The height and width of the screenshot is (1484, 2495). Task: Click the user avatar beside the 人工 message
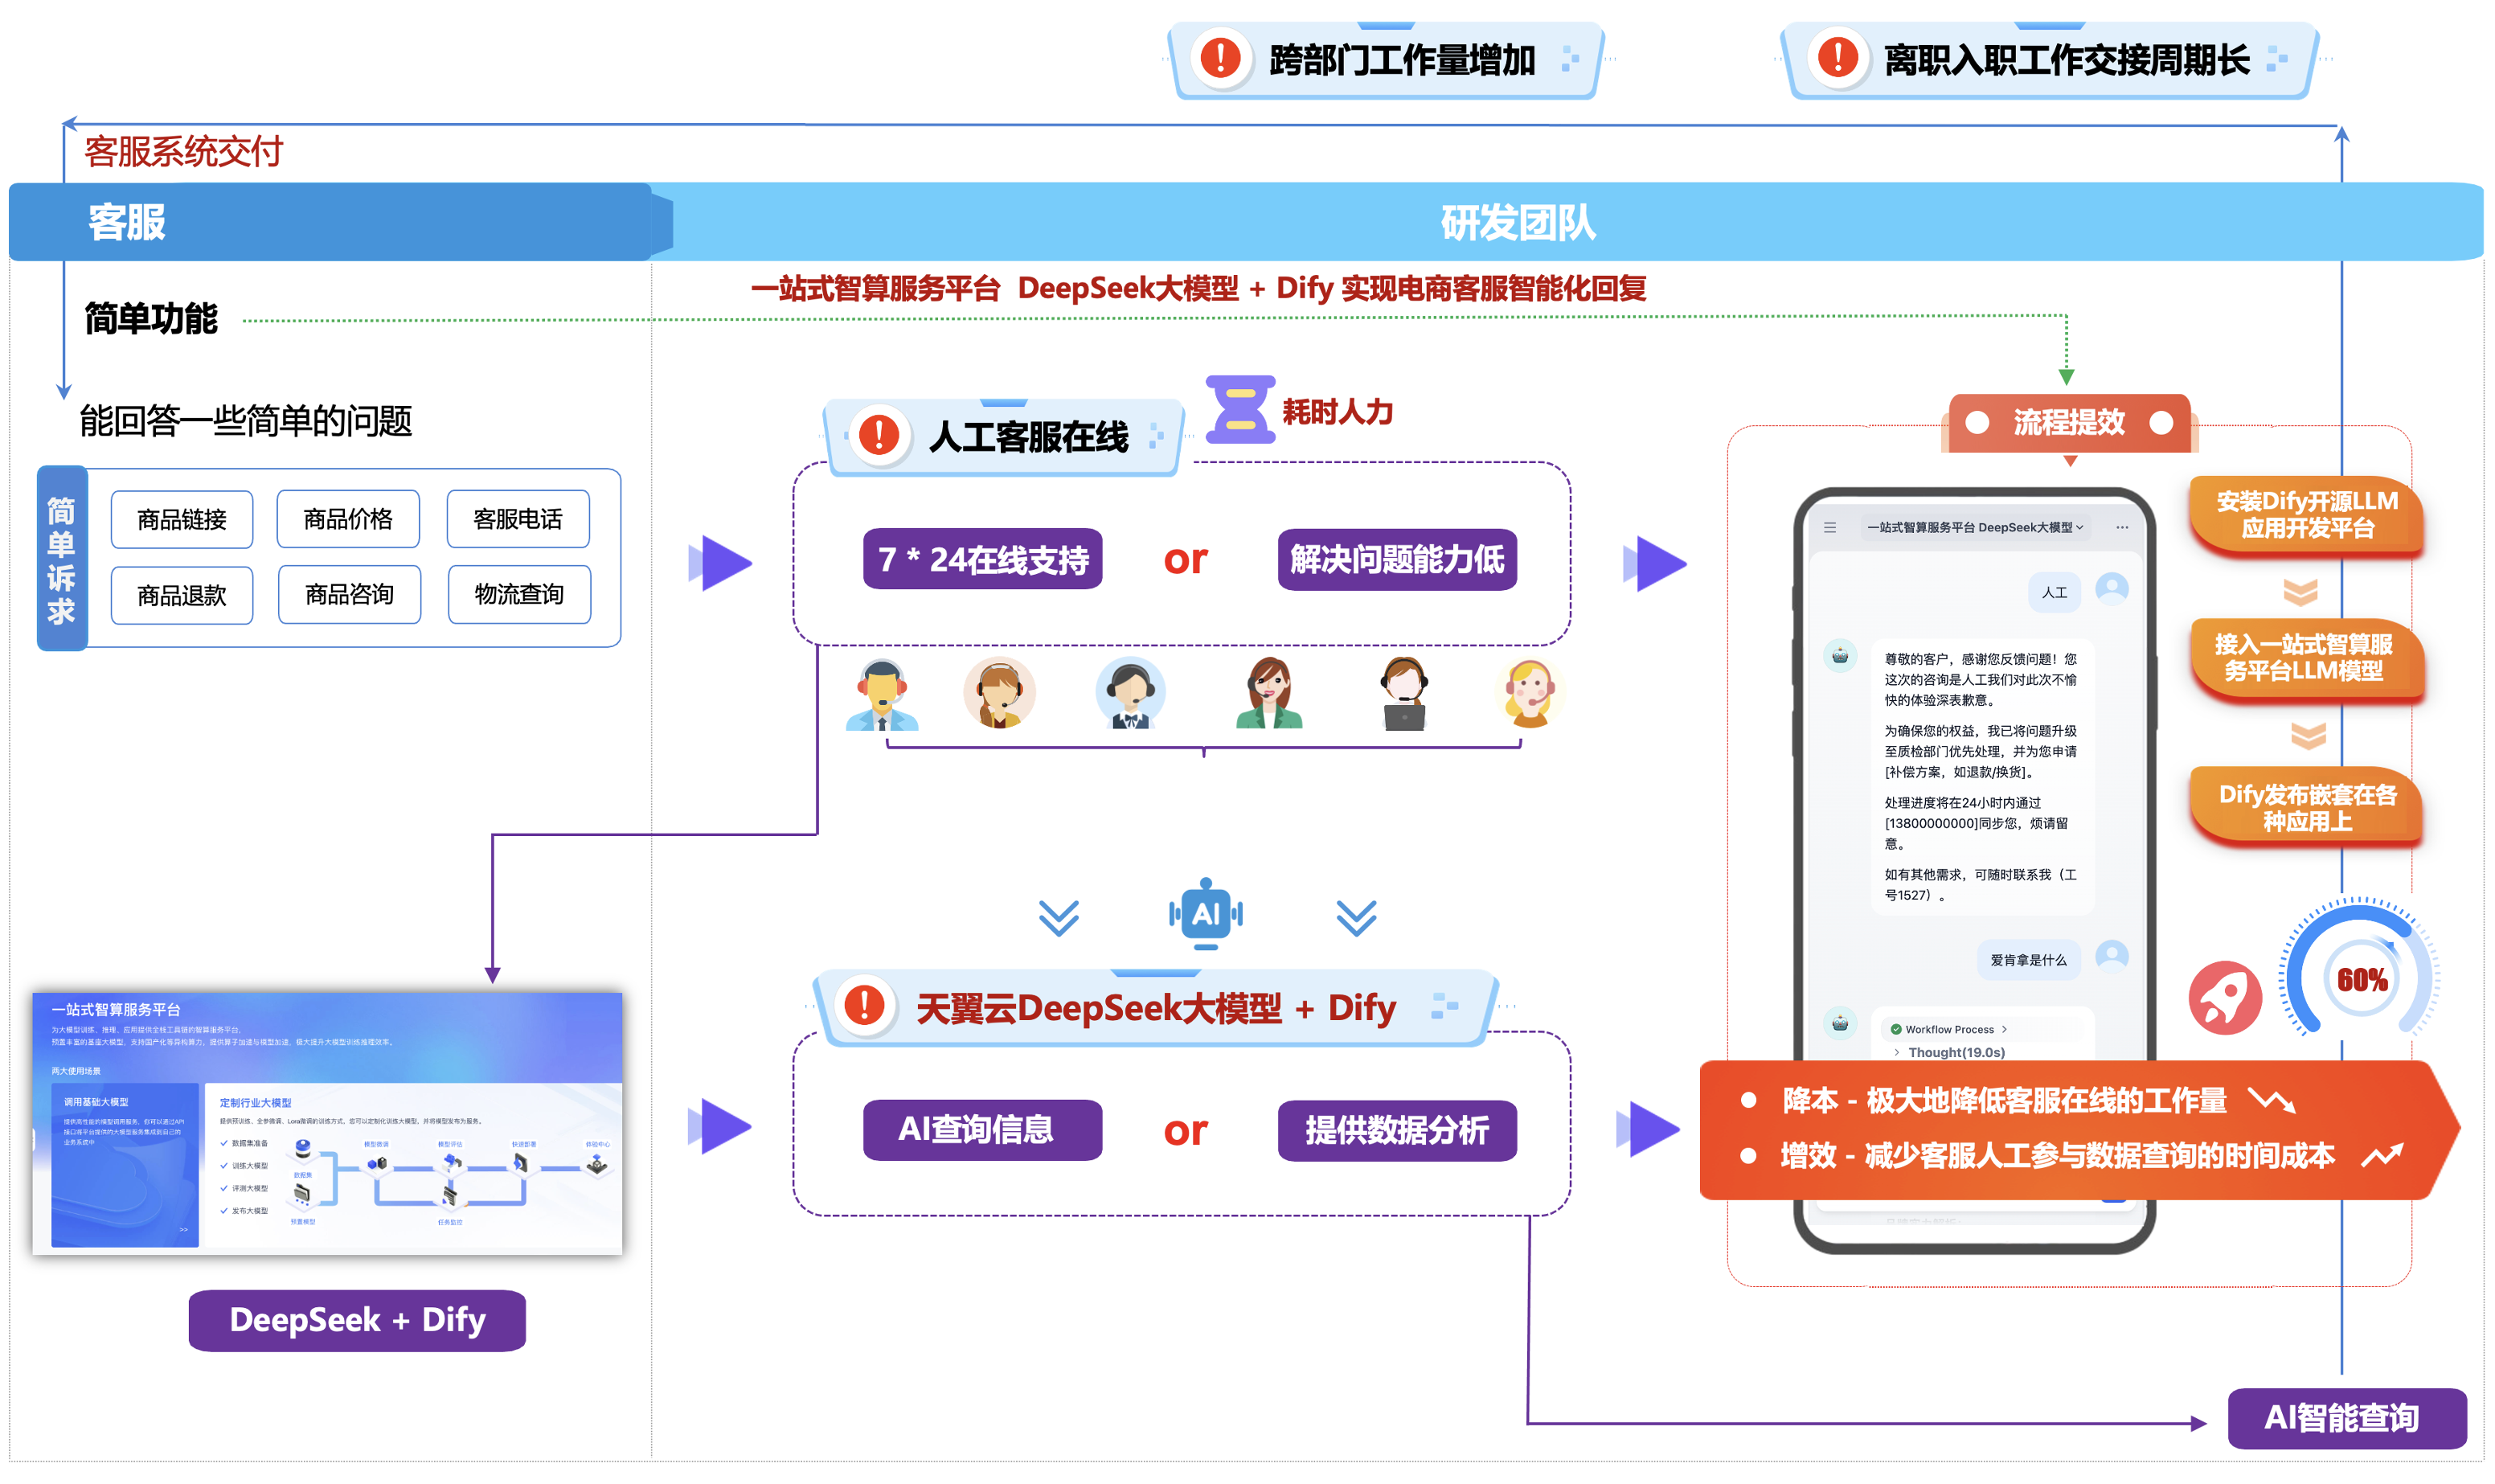[2111, 589]
